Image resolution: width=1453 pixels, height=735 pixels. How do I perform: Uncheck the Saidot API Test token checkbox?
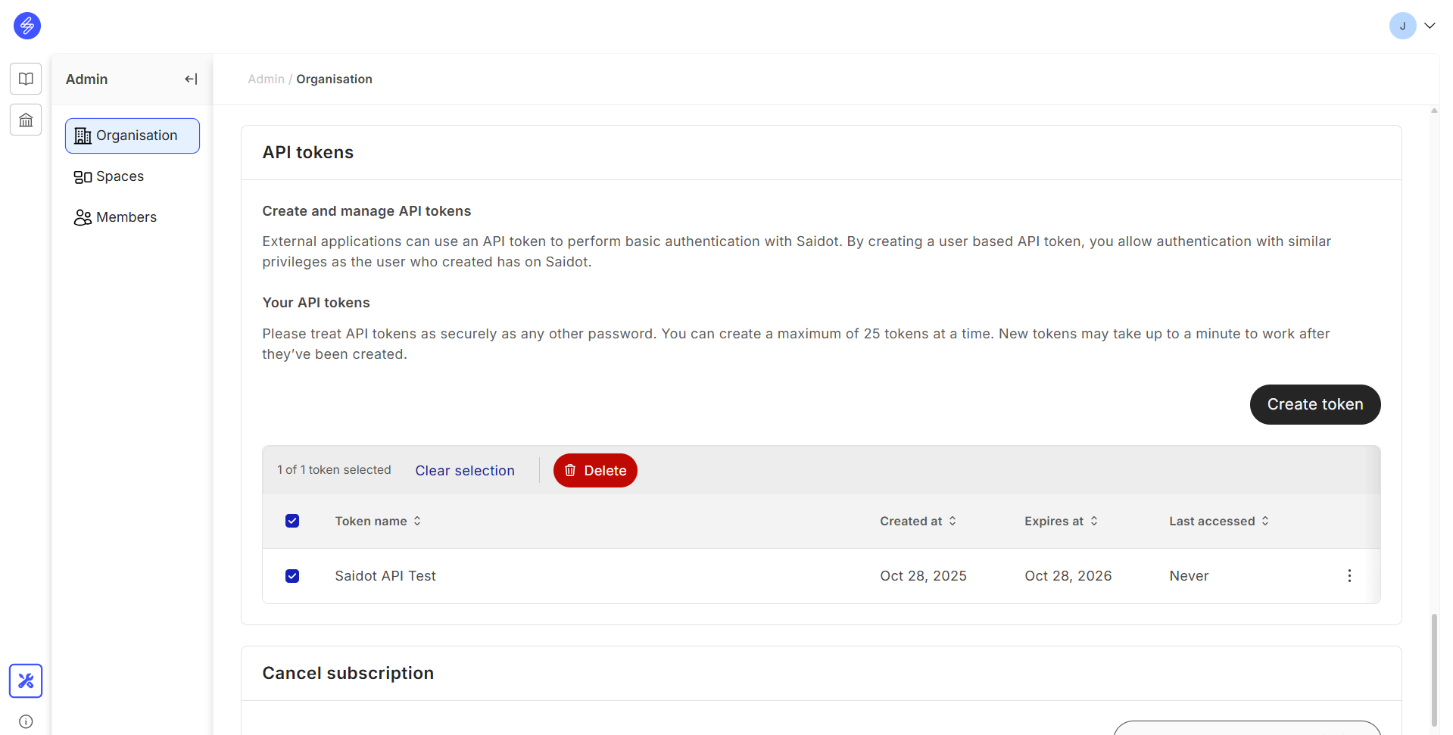tap(292, 576)
